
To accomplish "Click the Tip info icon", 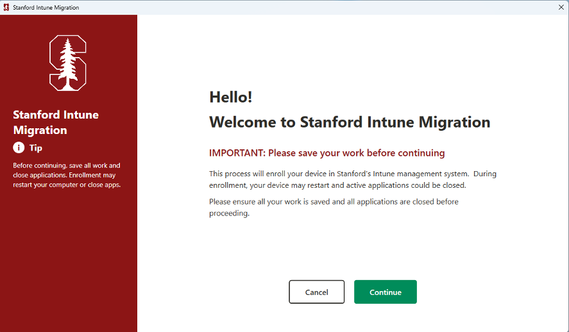I will (19, 148).
